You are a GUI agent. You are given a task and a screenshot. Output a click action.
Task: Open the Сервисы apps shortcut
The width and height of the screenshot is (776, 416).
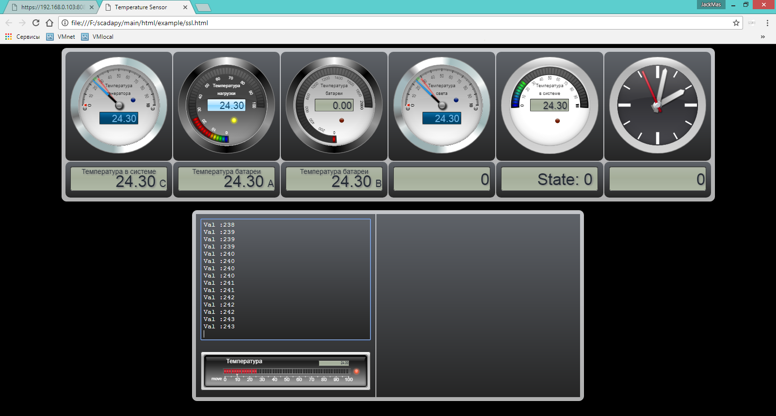pos(23,37)
